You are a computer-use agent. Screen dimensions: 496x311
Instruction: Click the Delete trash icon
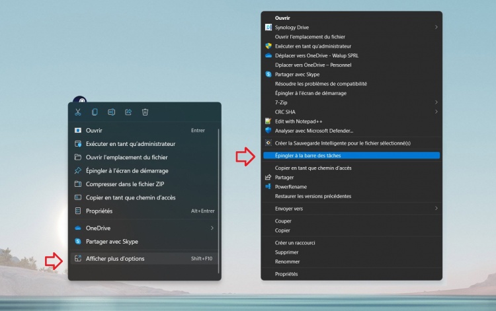click(145, 112)
